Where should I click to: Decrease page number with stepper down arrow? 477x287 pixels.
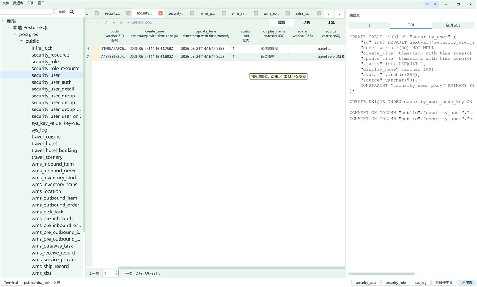click(x=117, y=275)
